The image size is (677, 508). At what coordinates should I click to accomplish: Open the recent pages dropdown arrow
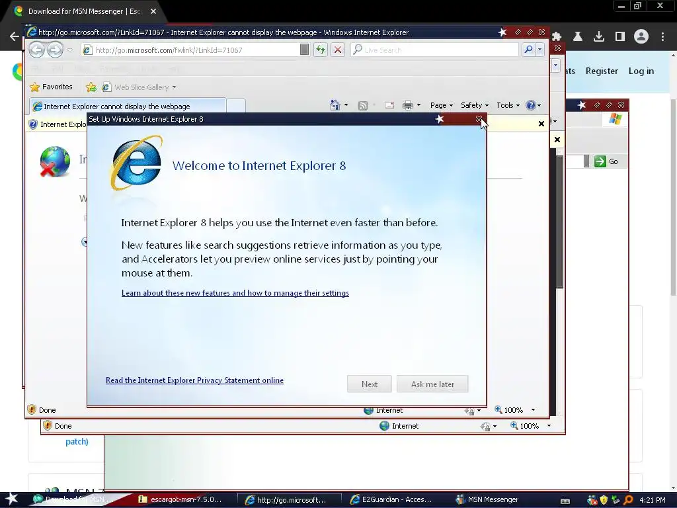(x=70, y=50)
